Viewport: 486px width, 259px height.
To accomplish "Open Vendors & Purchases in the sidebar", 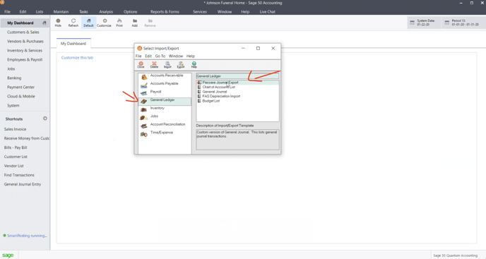I will (25, 41).
